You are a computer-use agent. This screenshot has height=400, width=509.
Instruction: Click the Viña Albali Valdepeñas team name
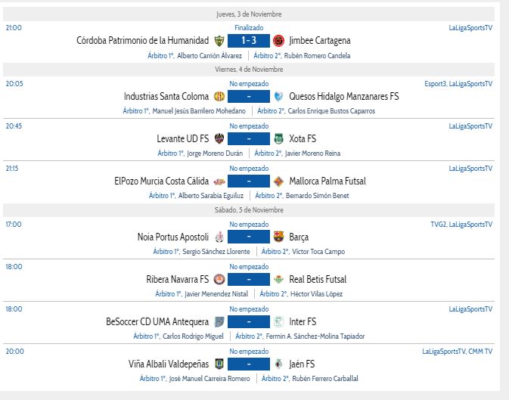[x=169, y=364]
